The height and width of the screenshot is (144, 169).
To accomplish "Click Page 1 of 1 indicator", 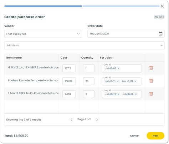I will 84,119.
